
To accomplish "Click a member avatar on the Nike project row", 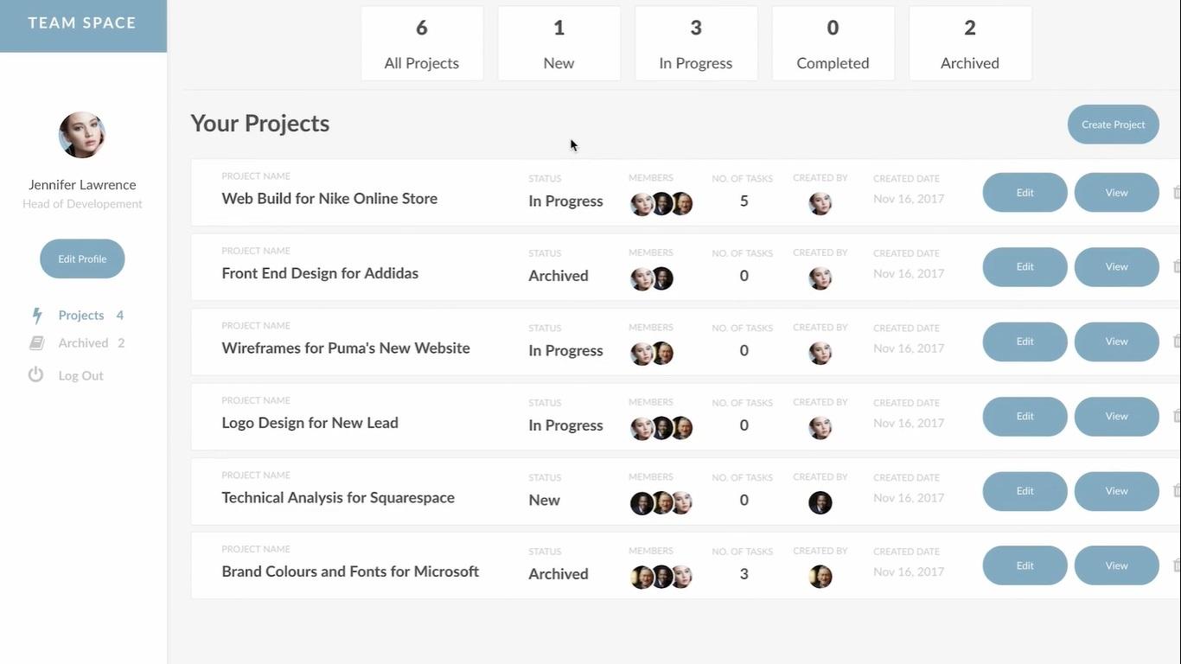I will pos(642,204).
